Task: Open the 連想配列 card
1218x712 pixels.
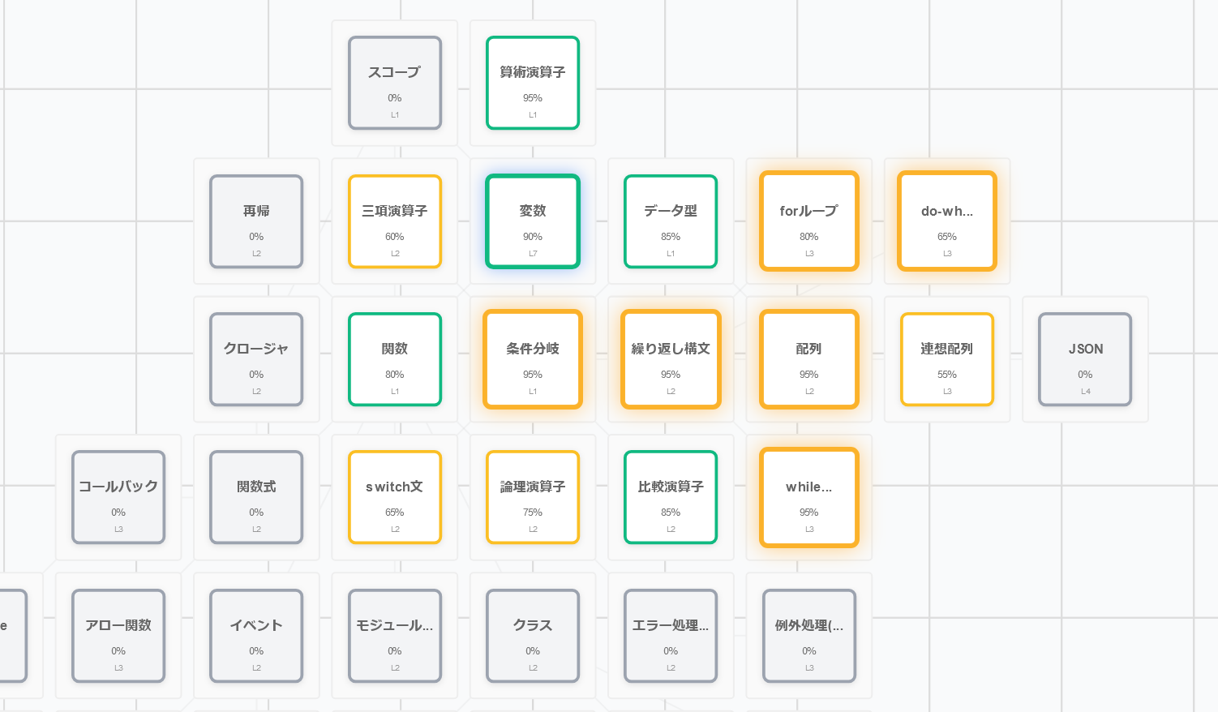Action: (946, 359)
